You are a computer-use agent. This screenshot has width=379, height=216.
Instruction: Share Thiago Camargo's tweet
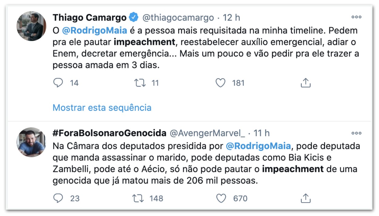pos(306,83)
